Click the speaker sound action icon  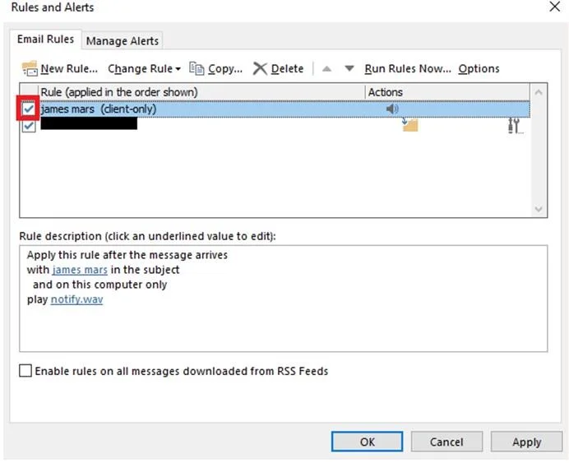(392, 109)
